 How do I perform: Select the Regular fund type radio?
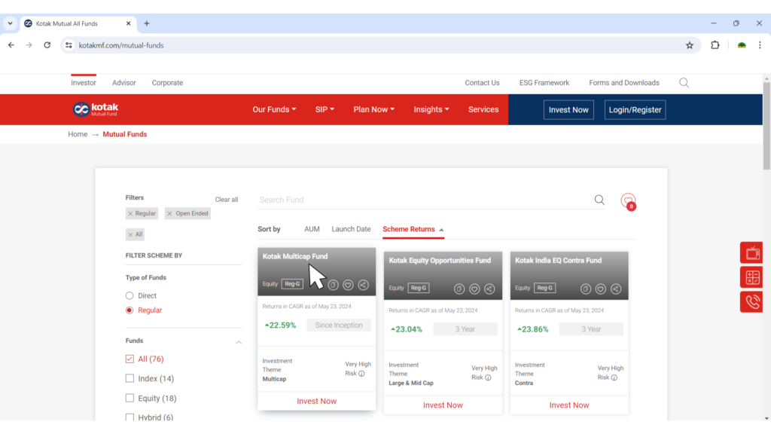click(x=130, y=310)
